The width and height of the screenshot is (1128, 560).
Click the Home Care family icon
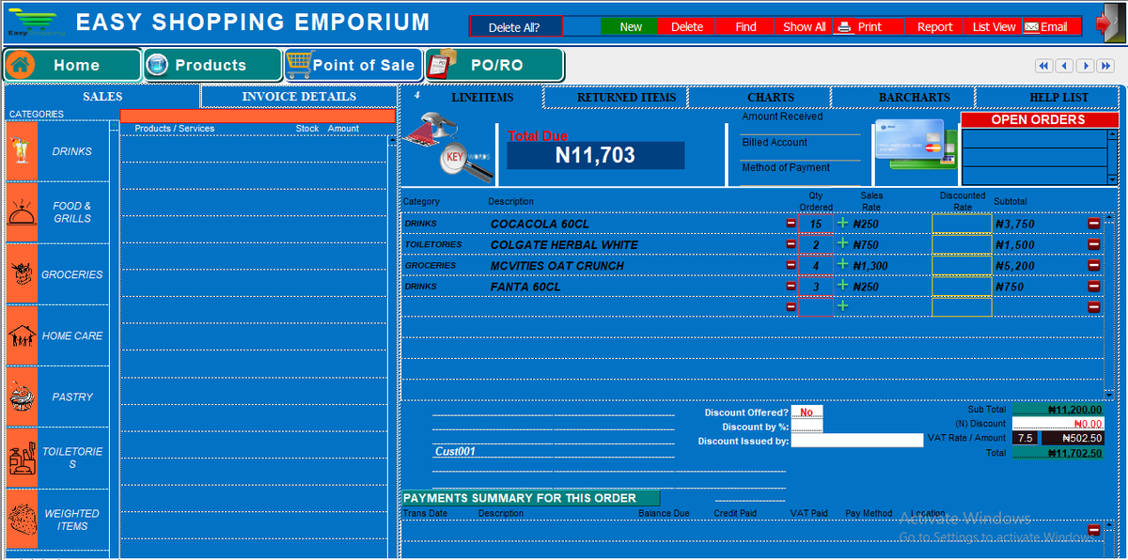click(21, 335)
